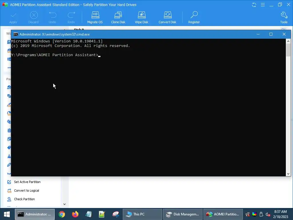
Task: Switch to AOMEI Partition taskbar button
Action: 223,214
